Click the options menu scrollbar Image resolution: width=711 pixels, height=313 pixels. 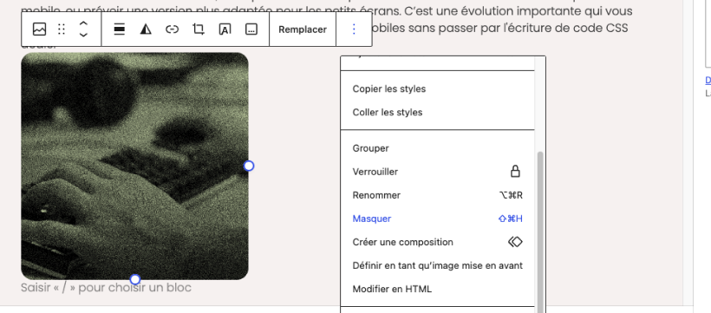[540, 232]
